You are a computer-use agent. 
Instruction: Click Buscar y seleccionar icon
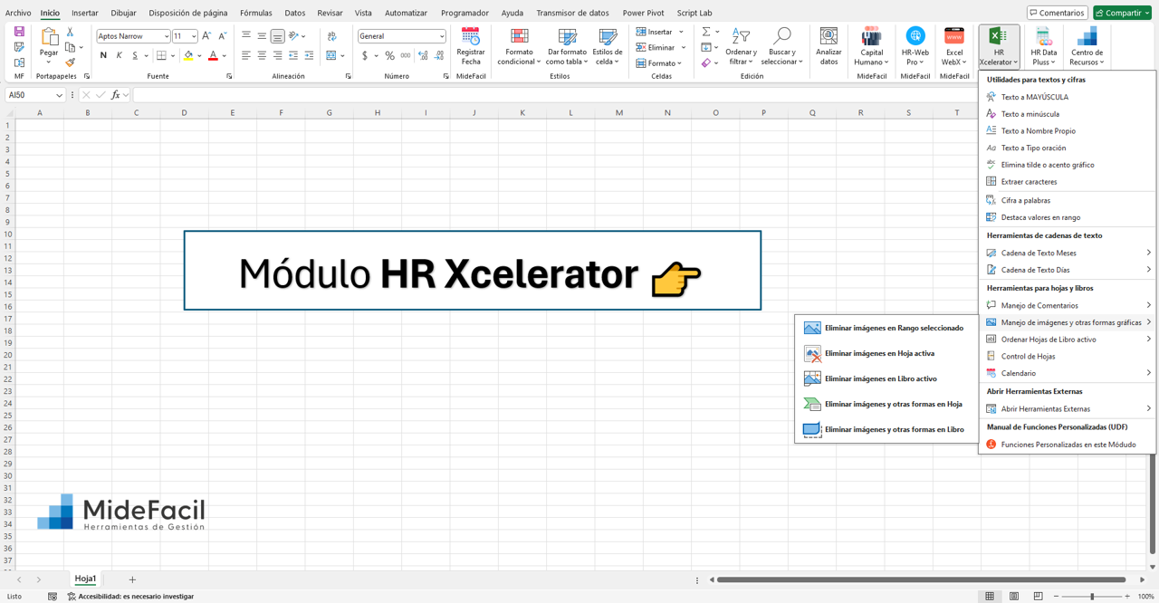point(781,36)
